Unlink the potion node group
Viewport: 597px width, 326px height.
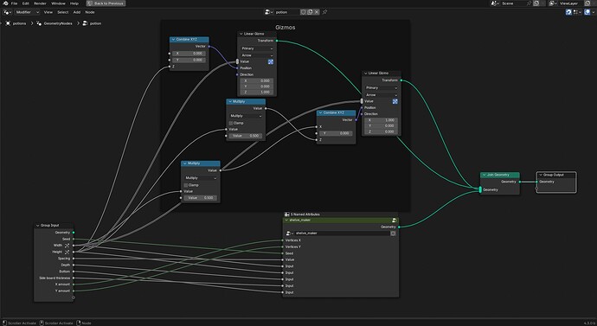pyautogui.click(x=317, y=12)
